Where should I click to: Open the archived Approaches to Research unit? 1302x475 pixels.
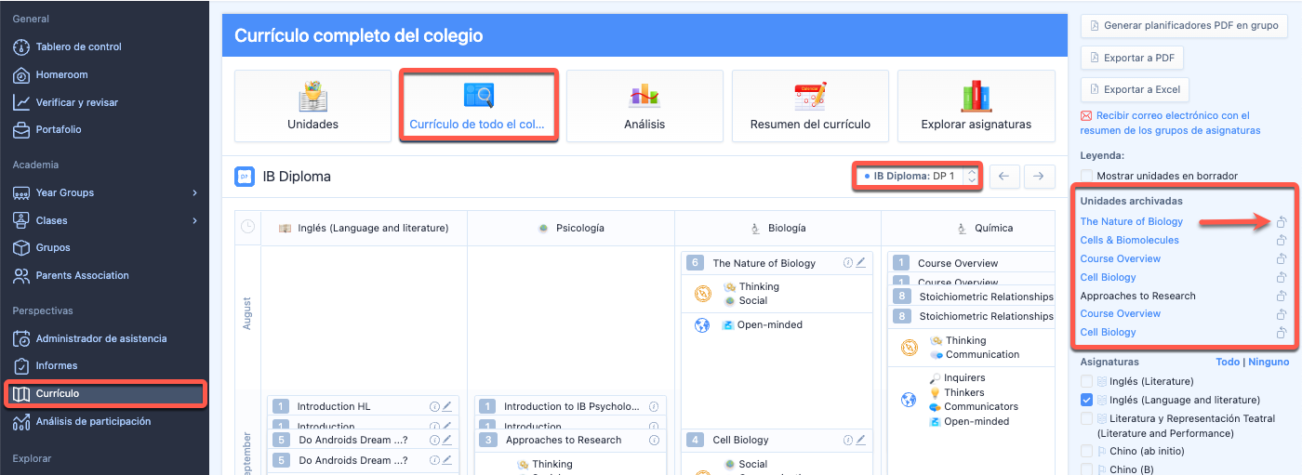click(x=1137, y=296)
